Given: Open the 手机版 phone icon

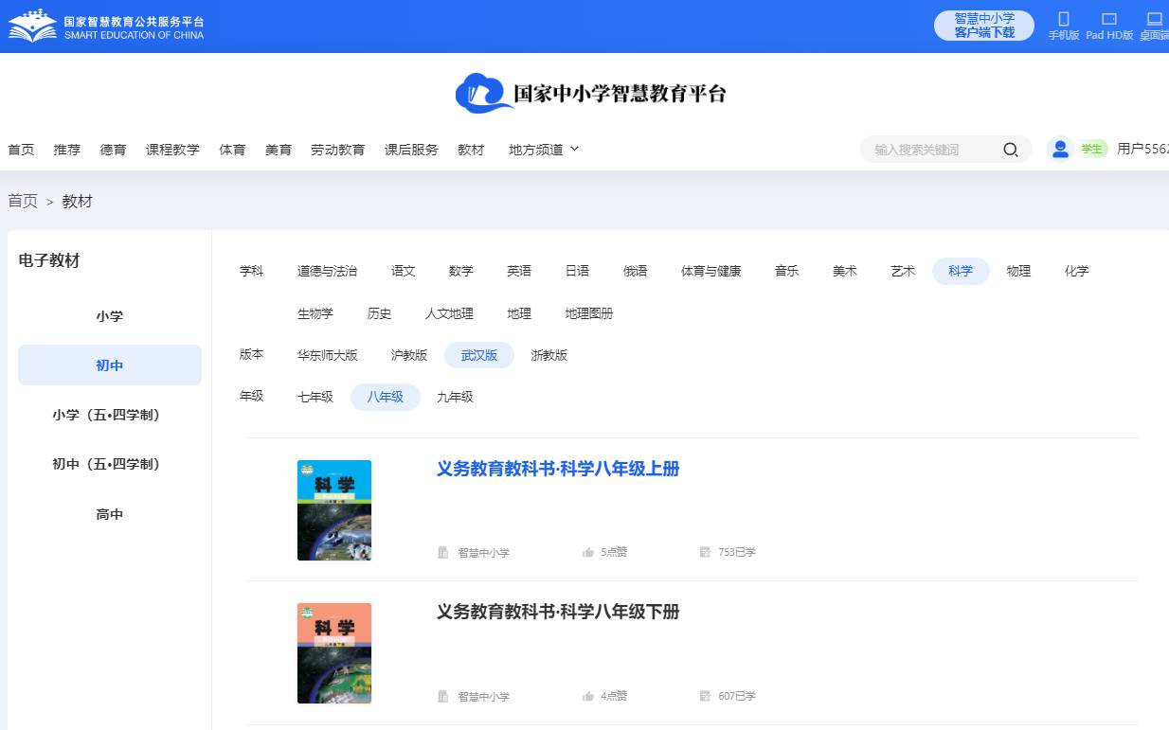Looking at the screenshot, I should pyautogui.click(x=1063, y=19).
